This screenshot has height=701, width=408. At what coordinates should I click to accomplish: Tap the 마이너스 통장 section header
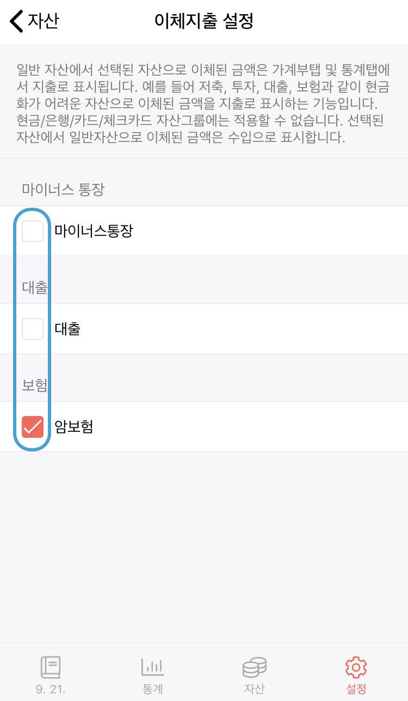63,189
